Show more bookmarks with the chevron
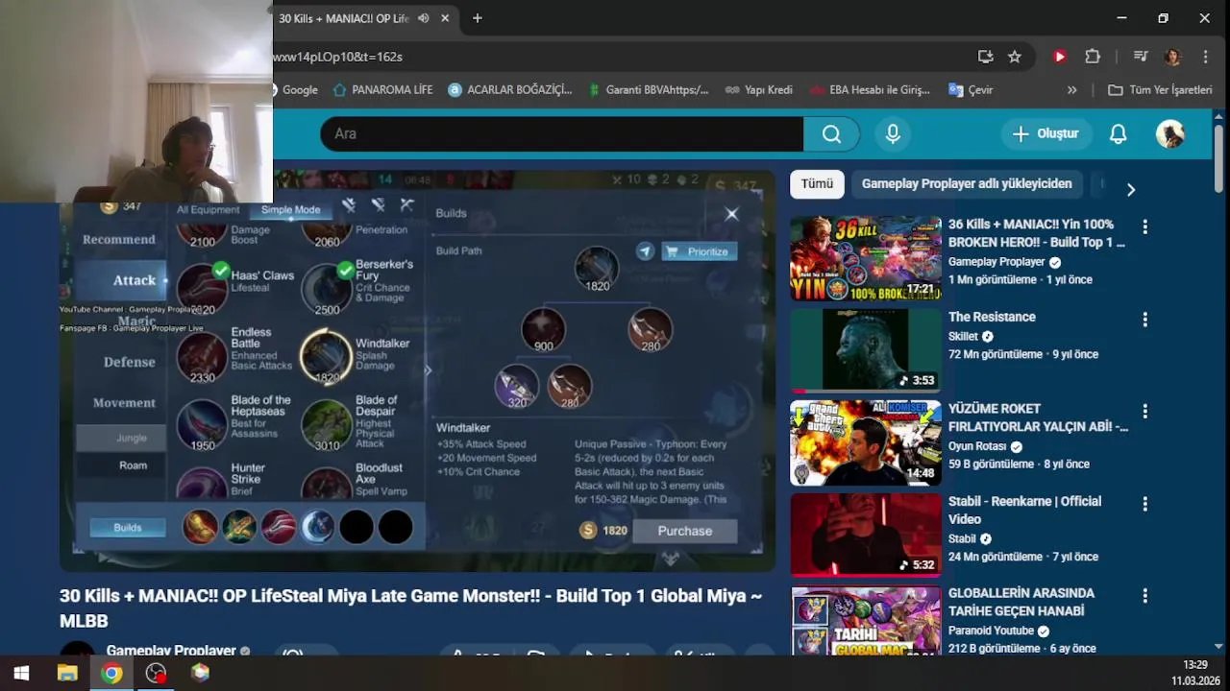 (x=1071, y=90)
